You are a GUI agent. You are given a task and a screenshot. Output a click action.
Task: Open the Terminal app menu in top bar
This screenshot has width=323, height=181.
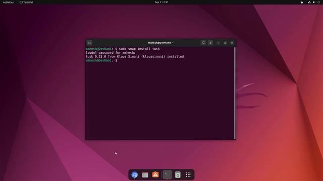[26, 2]
